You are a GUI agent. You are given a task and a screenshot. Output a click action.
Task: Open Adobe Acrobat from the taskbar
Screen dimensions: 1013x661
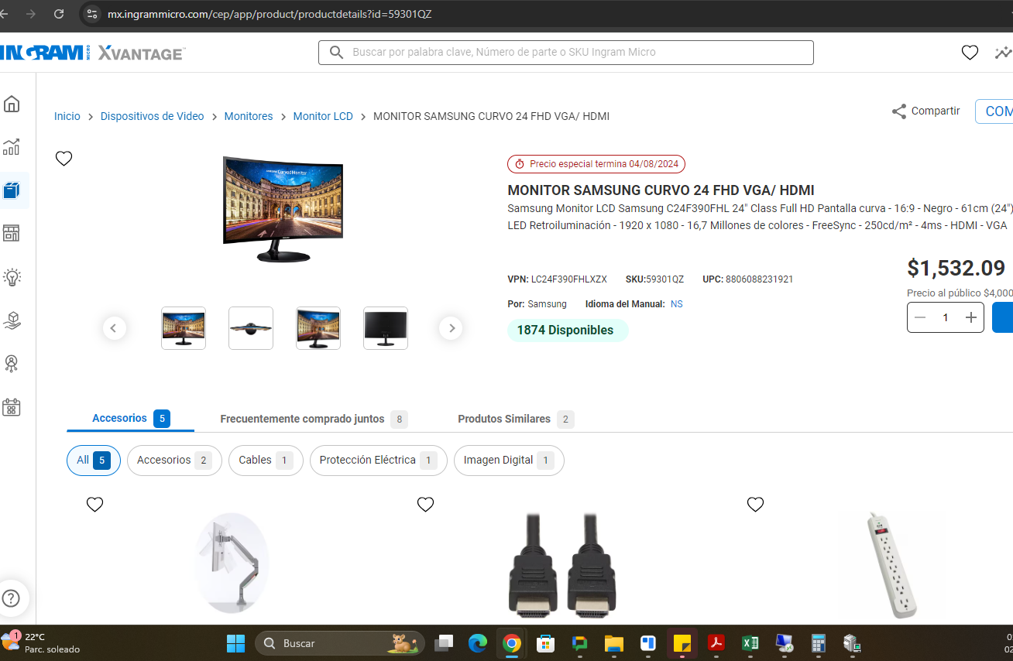[x=716, y=643]
